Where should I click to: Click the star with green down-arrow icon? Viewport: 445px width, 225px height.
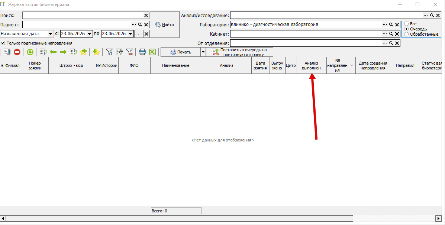96,52
